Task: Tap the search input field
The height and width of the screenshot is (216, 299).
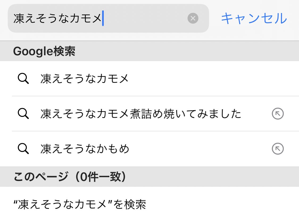Action: click(x=106, y=18)
